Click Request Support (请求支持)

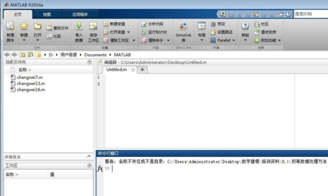265,32
